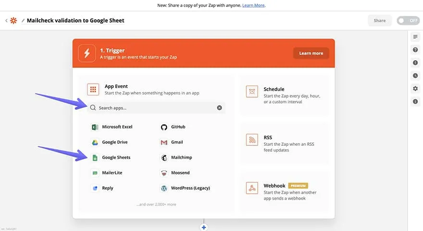
Task: Select Google Drive app
Action: click(x=114, y=142)
